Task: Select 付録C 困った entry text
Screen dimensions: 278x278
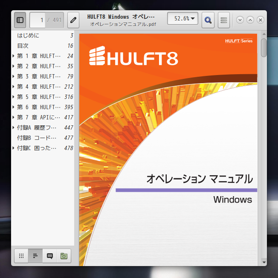Action: [x=37, y=148]
